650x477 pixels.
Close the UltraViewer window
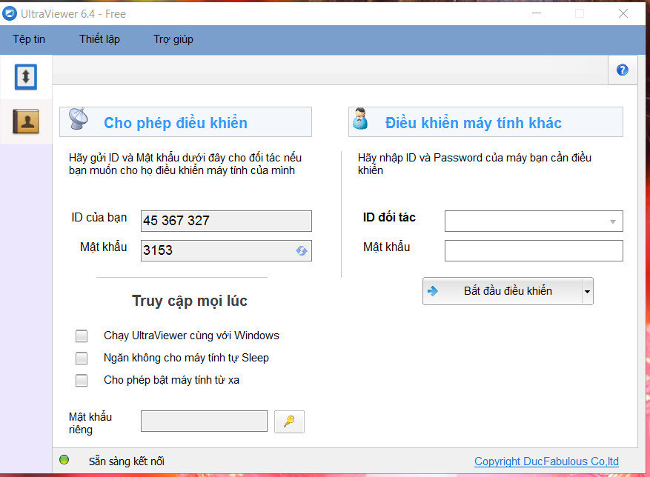tap(623, 13)
